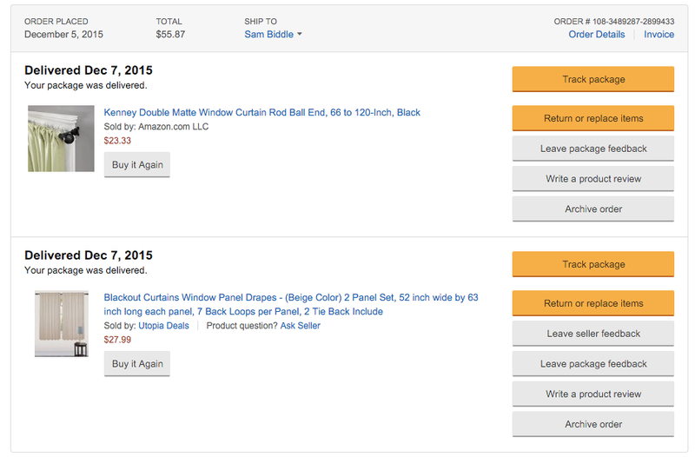The width and height of the screenshot is (695, 457).
Task: Write a product review for curtain rod
Action: pyautogui.click(x=593, y=179)
